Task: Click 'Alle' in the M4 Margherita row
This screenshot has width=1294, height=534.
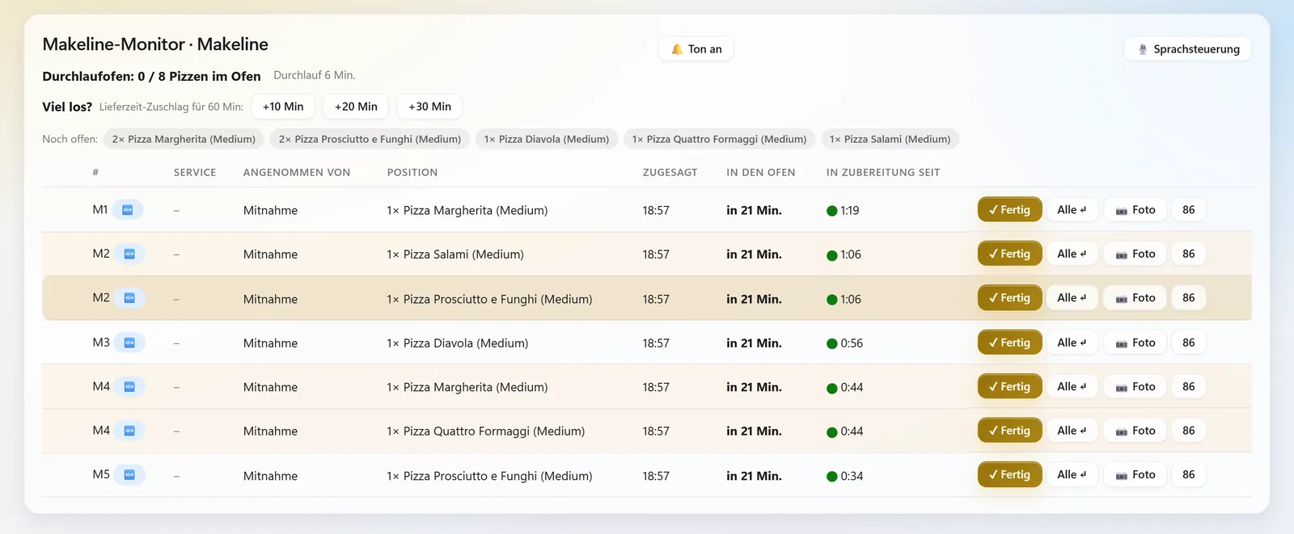Action: (1072, 387)
